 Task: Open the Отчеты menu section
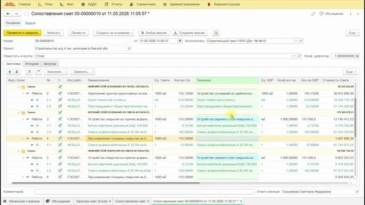113,4
